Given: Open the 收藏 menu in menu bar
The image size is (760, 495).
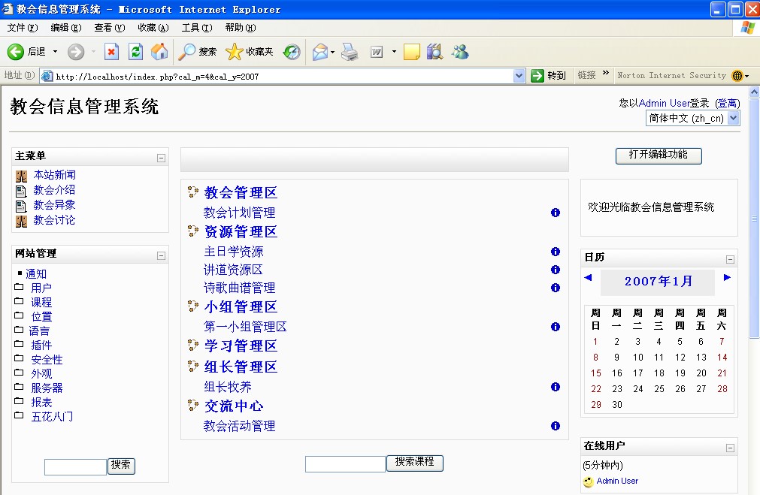Looking at the screenshot, I should point(153,28).
